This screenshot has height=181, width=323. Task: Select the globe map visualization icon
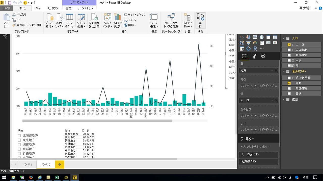(262, 37)
